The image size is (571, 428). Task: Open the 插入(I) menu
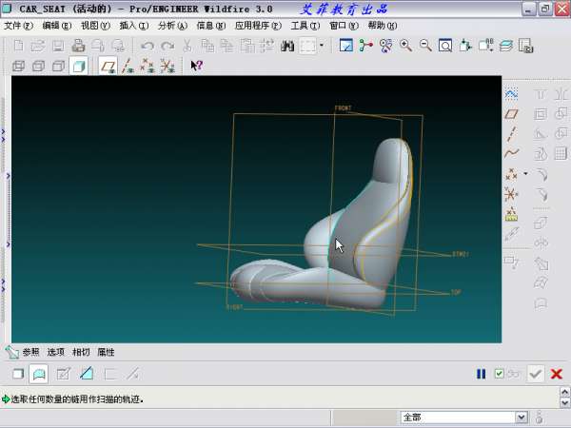click(x=133, y=26)
